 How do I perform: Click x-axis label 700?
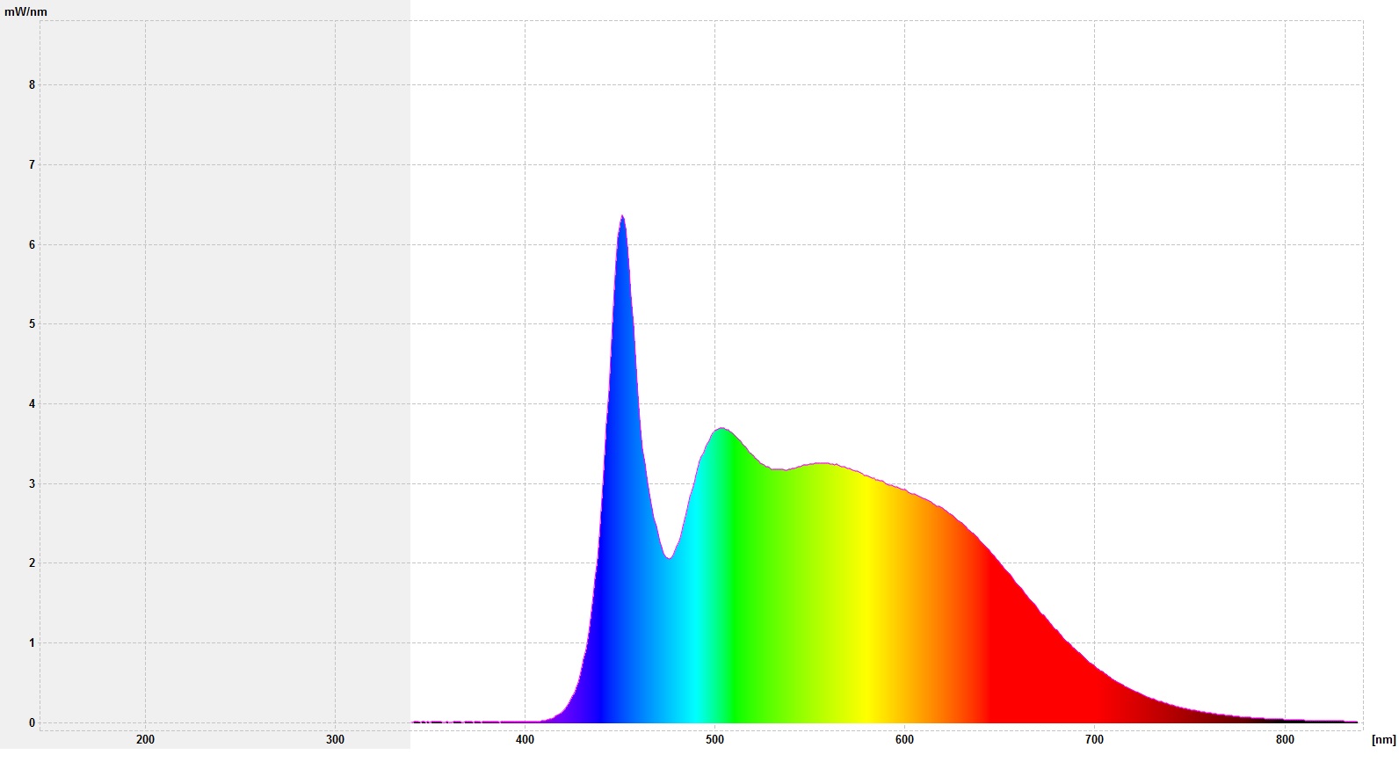point(1094,740)
